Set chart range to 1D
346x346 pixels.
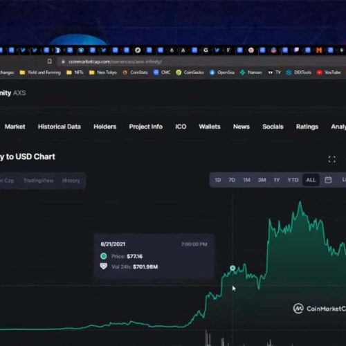(217, 180)
